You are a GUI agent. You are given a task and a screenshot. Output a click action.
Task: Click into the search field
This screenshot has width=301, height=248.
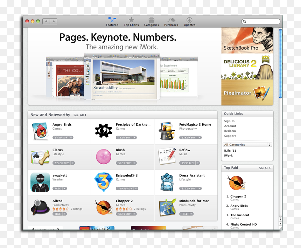pyautogui.click(x=261, y=21)
